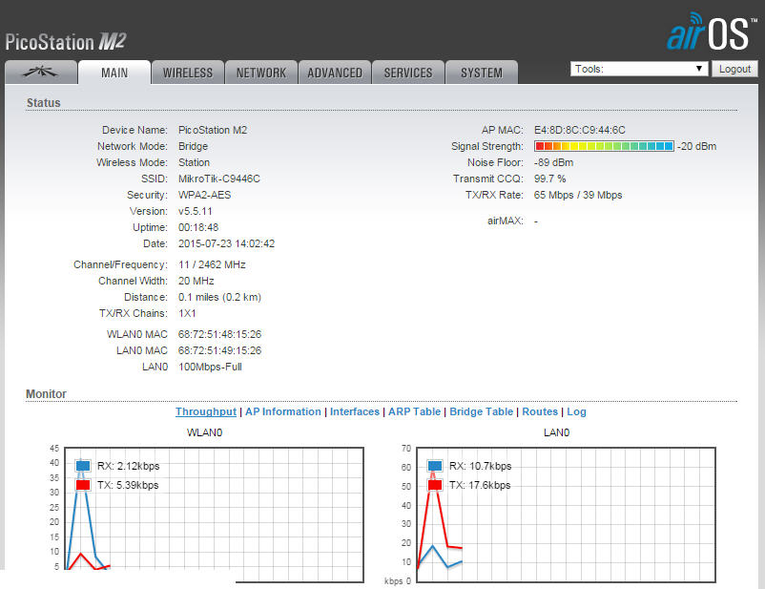This screenshot has height=589, width=765.
Task: Click the WLAN0 TX: 5.39kbps legend text
Action: point(128,485)
